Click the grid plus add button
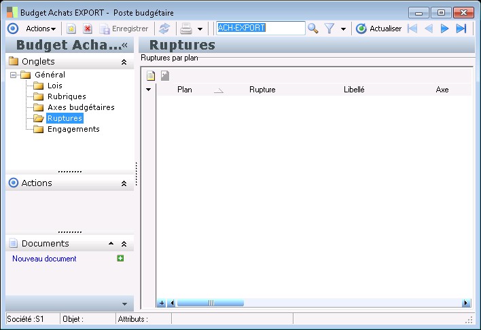 162,303
